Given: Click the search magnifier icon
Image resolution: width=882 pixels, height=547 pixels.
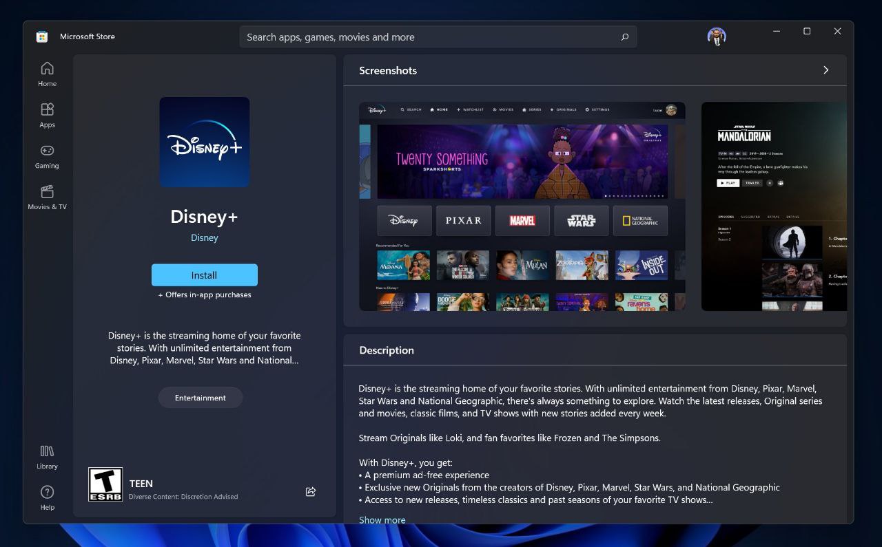Looking at the screenshot, I should [x=625, y=37].
